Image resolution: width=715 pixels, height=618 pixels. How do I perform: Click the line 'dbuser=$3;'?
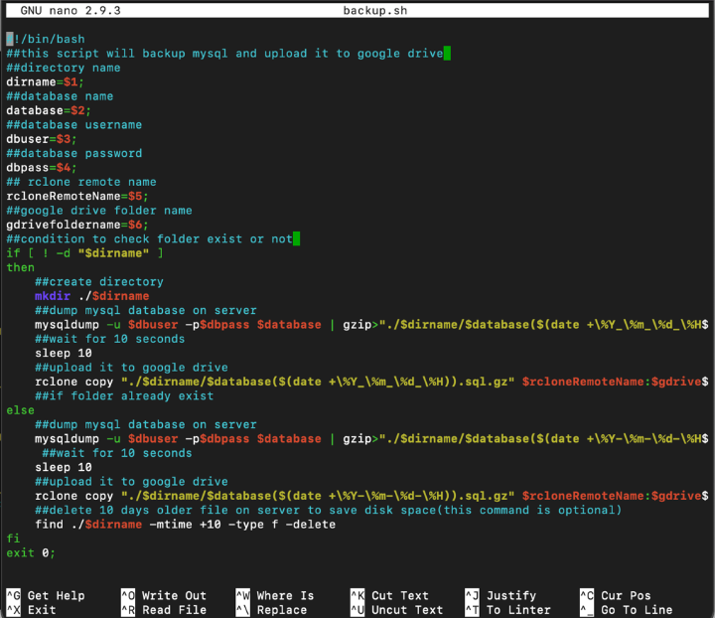tap(42, 139)
